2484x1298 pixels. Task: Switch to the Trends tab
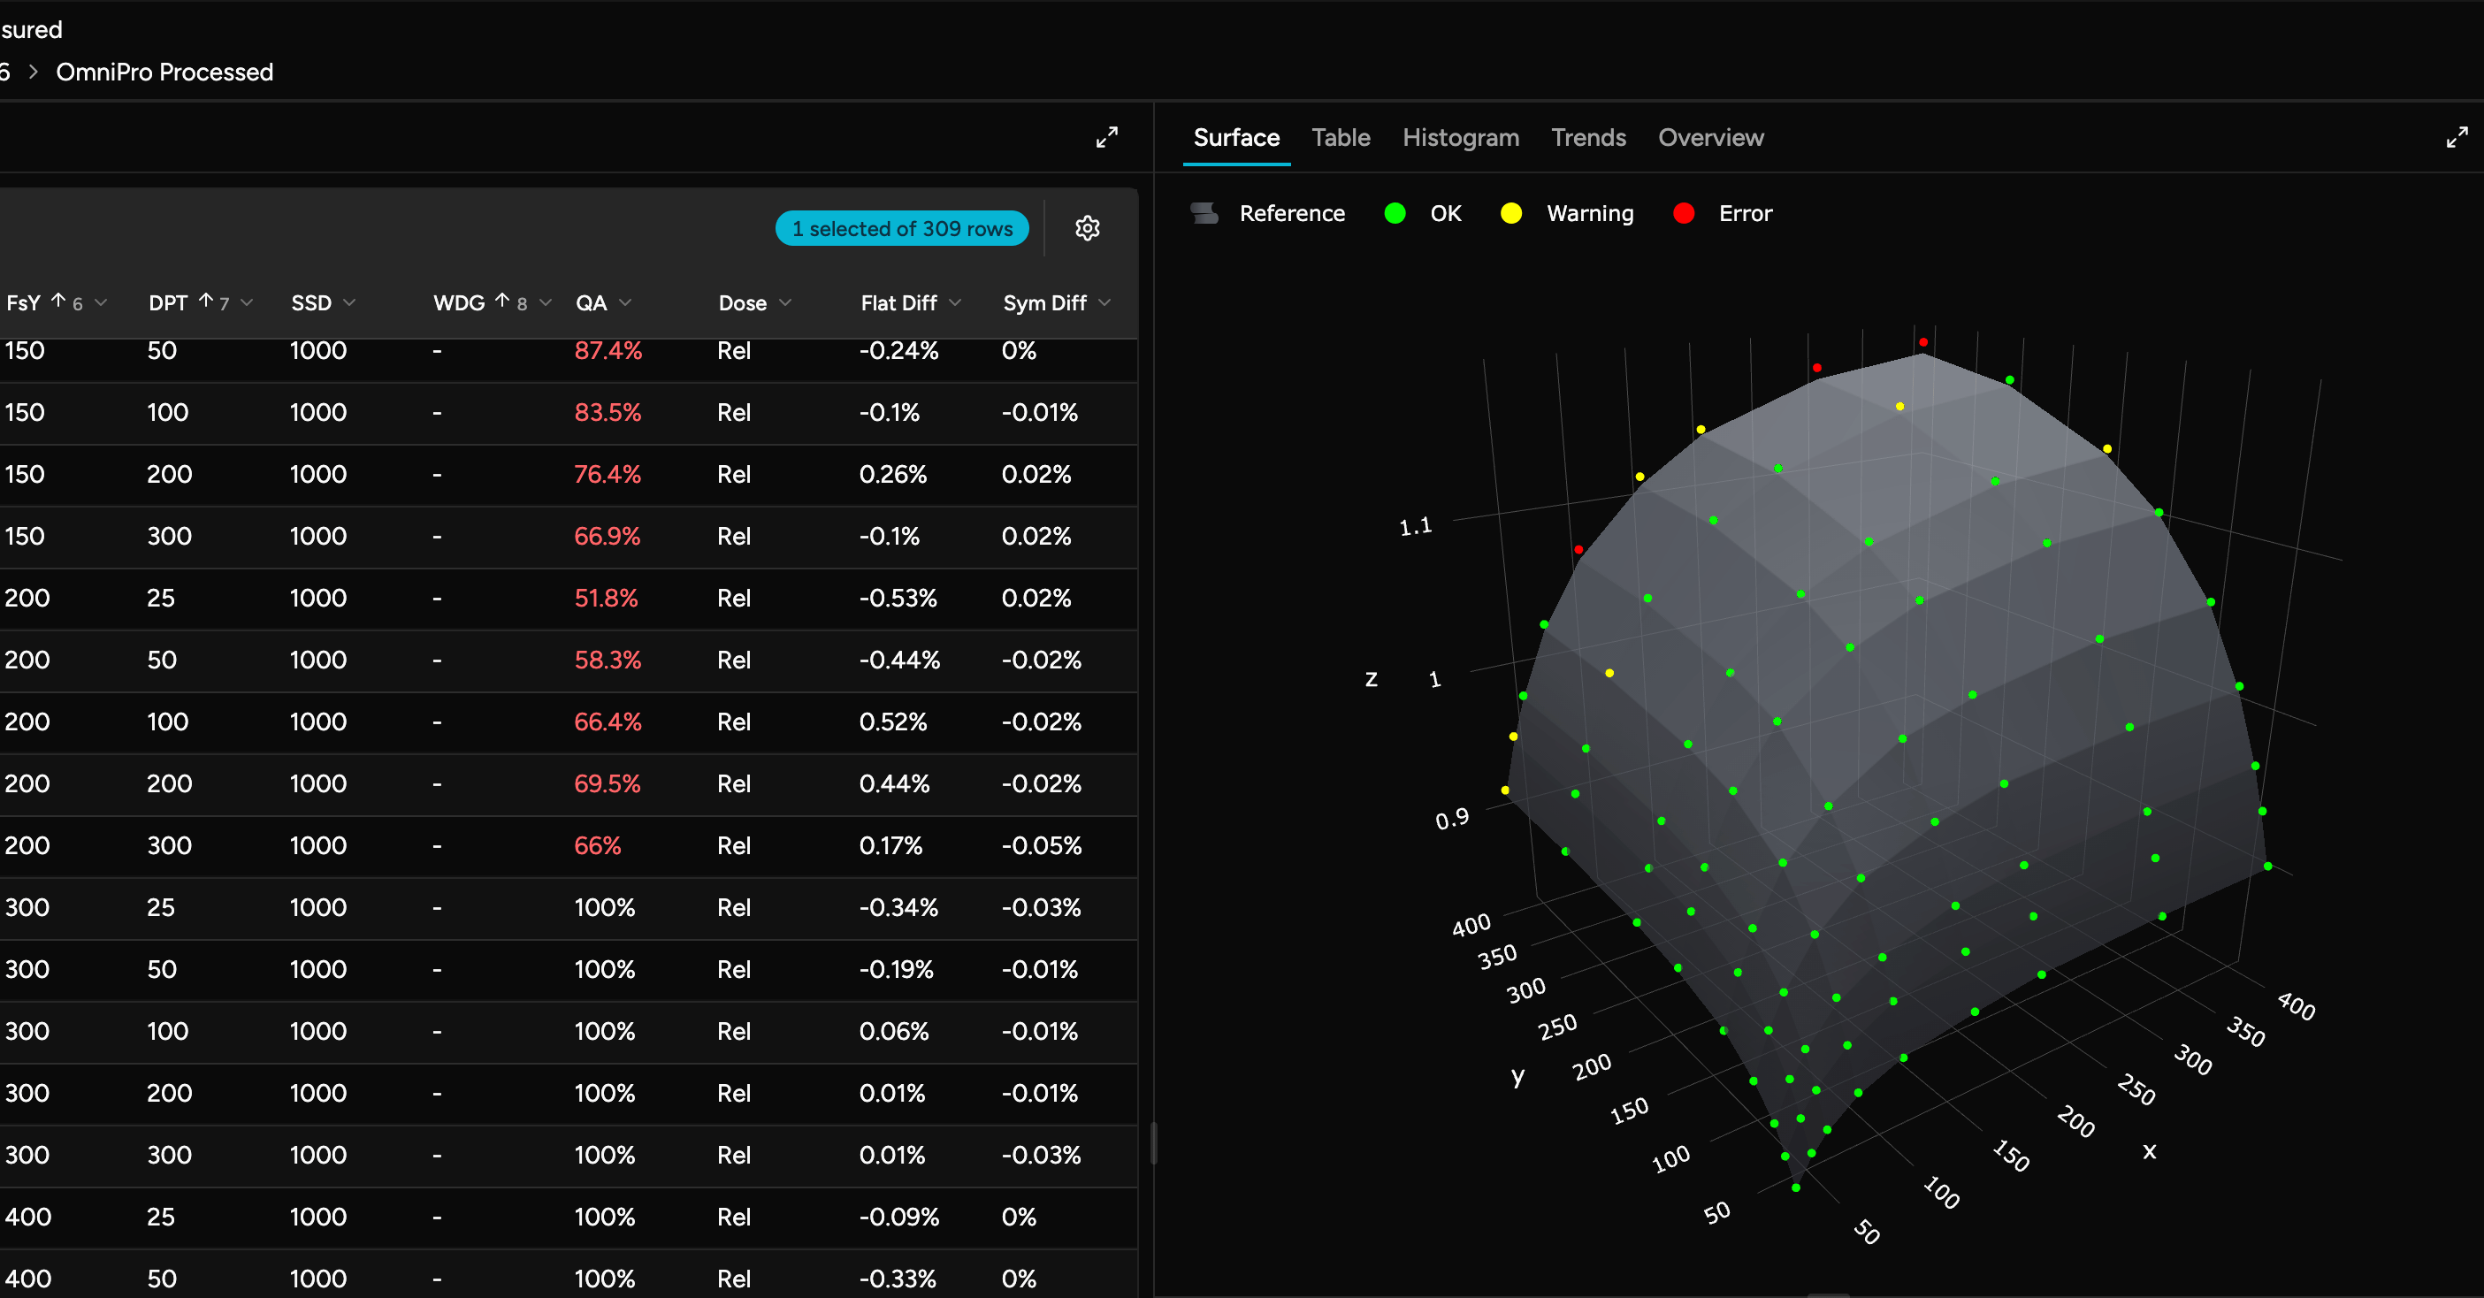click(x=1587, y=138)
